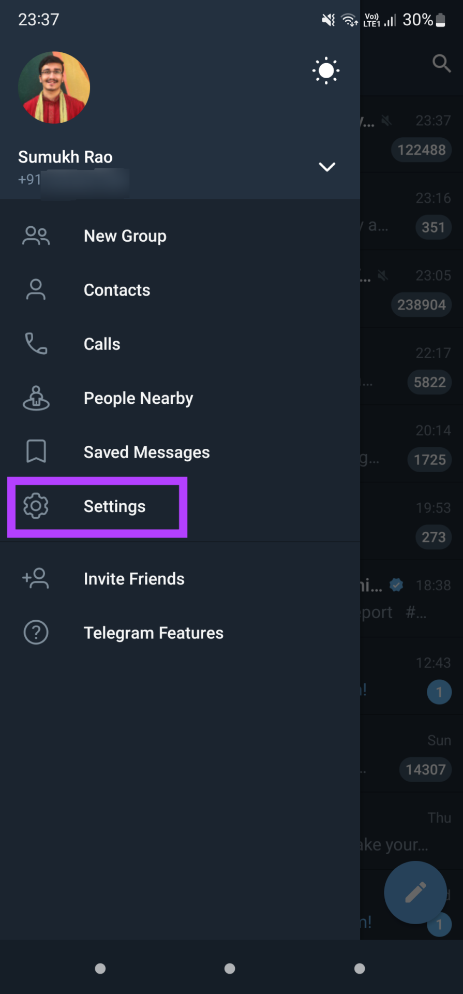Tap the People Nearby location icon
This screenshot has height=994, width=463.
[36, 398]
